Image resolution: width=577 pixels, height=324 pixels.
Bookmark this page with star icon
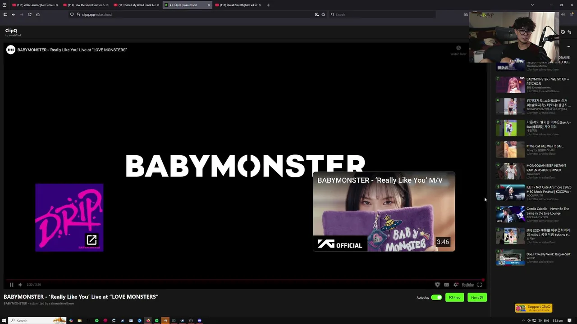tap(323, 14)
